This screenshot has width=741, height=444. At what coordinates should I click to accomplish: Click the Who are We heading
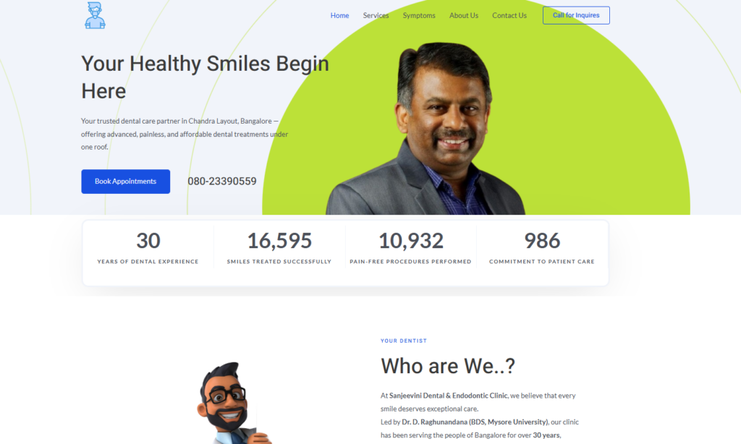click(448, 366)
